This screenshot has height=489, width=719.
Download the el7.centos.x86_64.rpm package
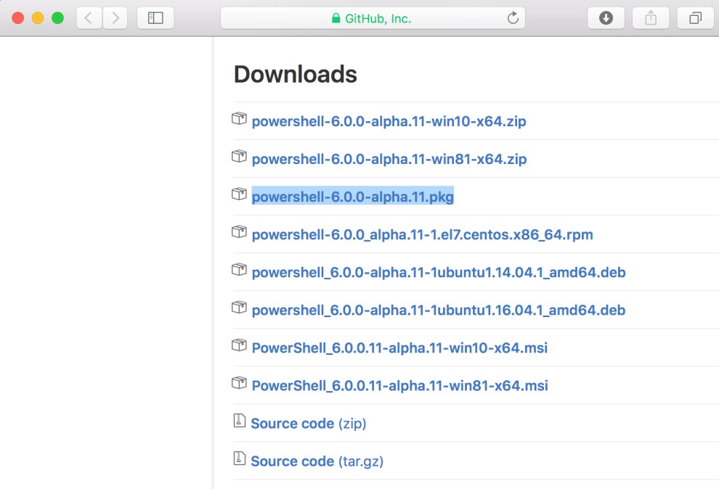pos(422,234)
